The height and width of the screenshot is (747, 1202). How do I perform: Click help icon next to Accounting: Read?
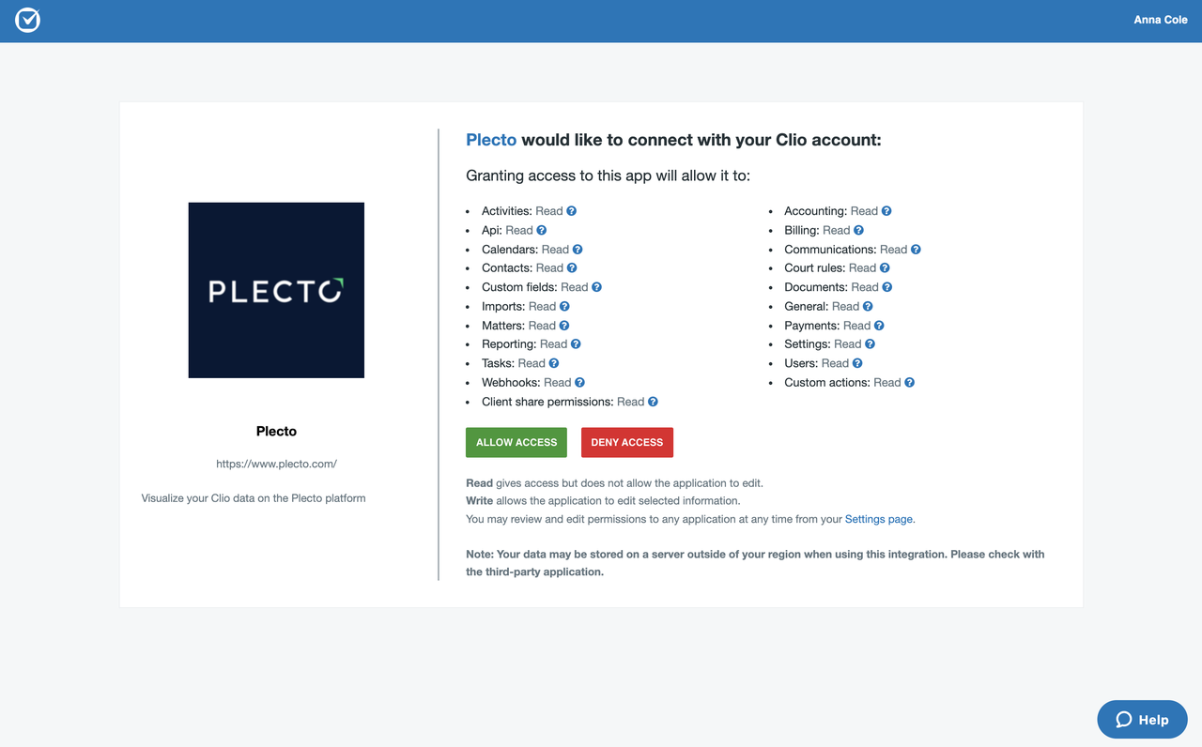coord(886,211)
